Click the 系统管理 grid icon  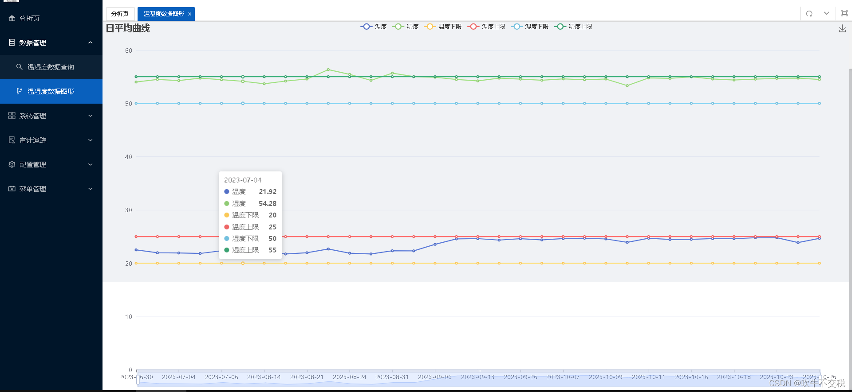(12, 116)
